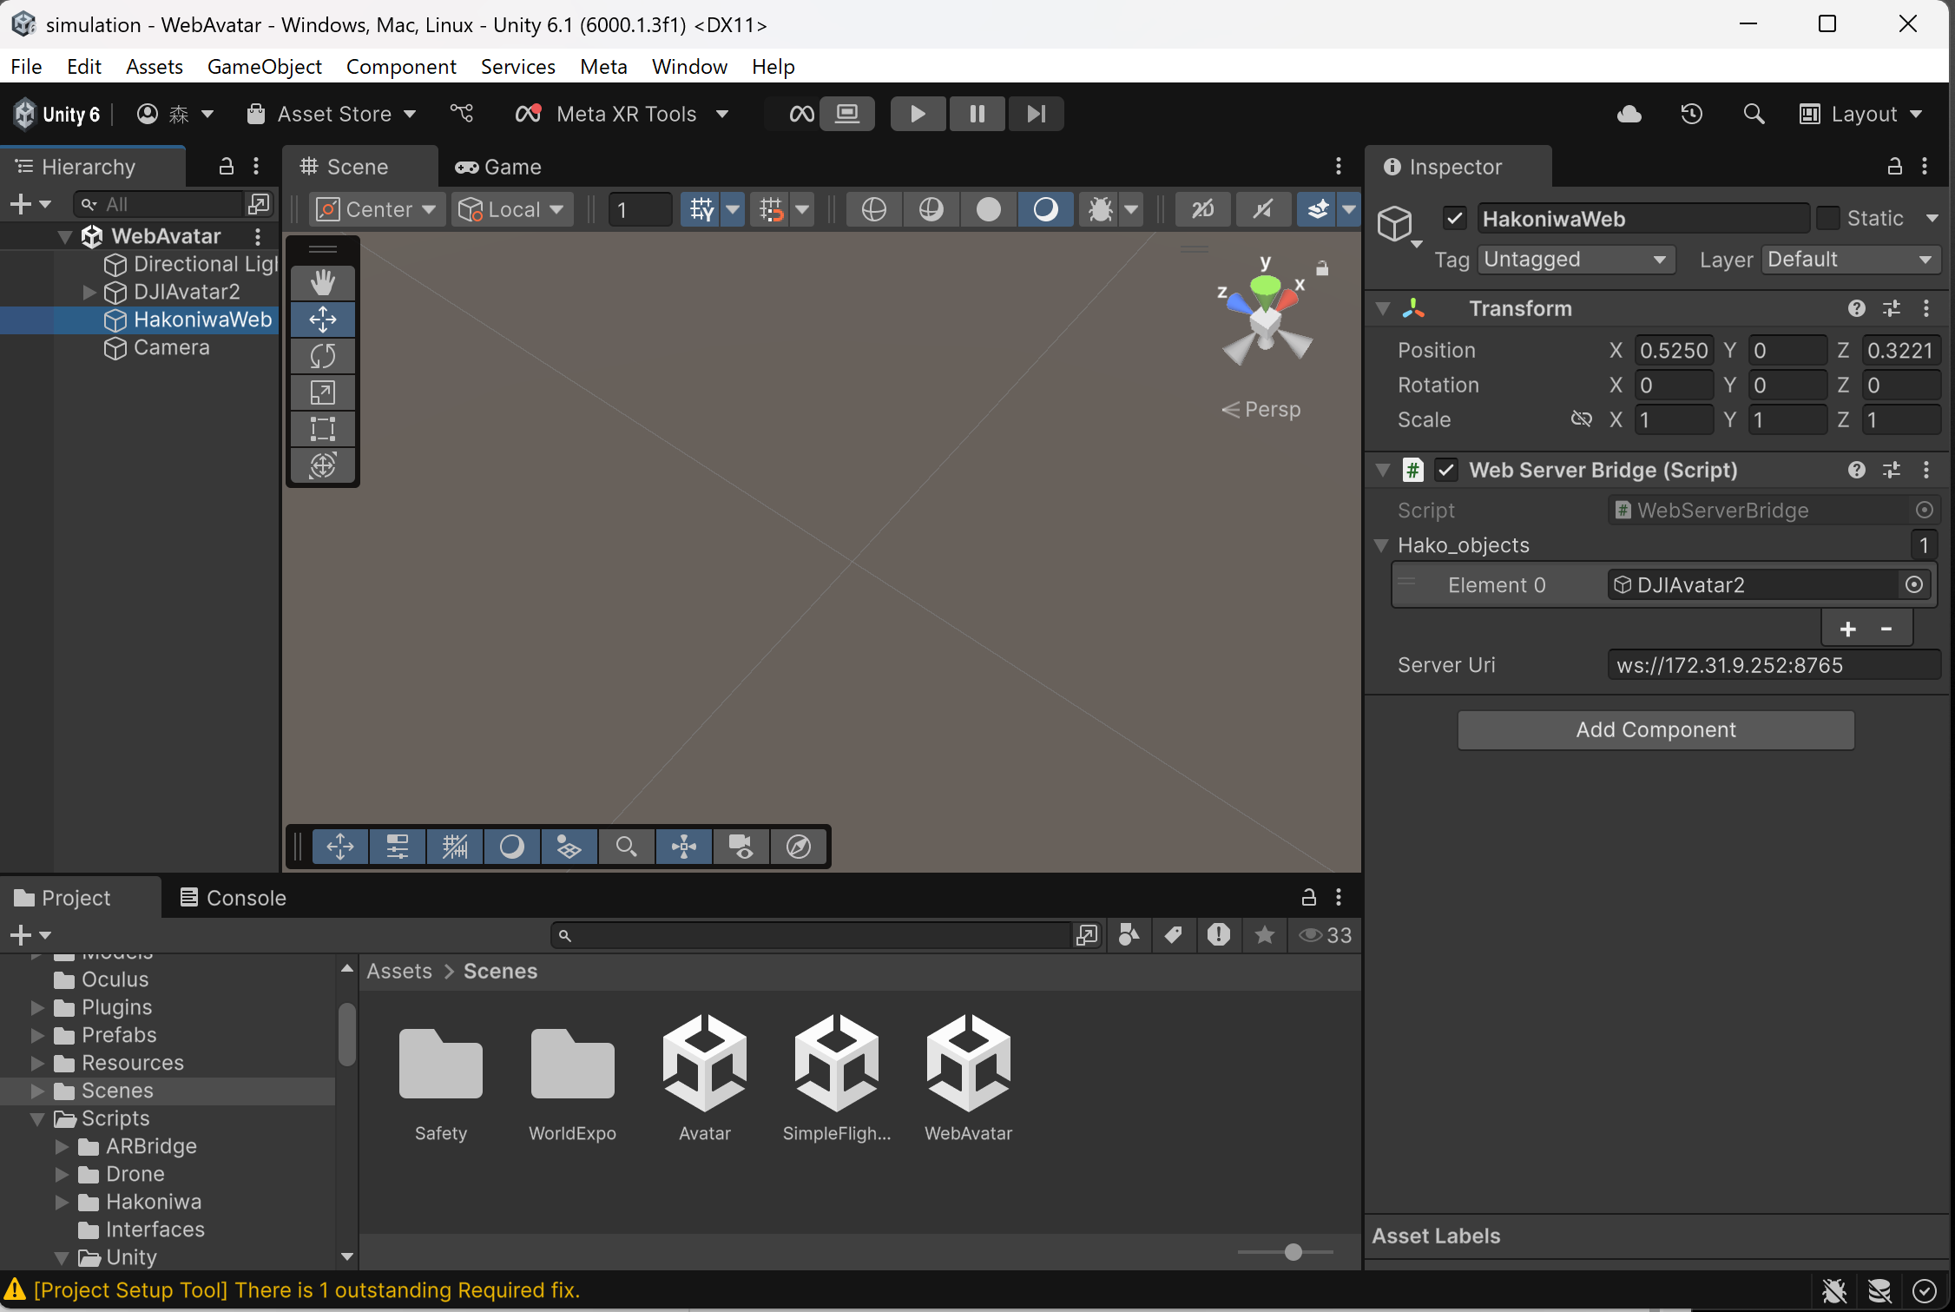This screenshot has width=1955, height=1312.
Task: Open the Undo History icon
Action: [x=1691, y=114]
